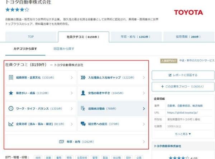The width and height of the screenshot is (215, 159).
Task: Select the カテゴリから探す sub-tab
Action: [25, 49]
